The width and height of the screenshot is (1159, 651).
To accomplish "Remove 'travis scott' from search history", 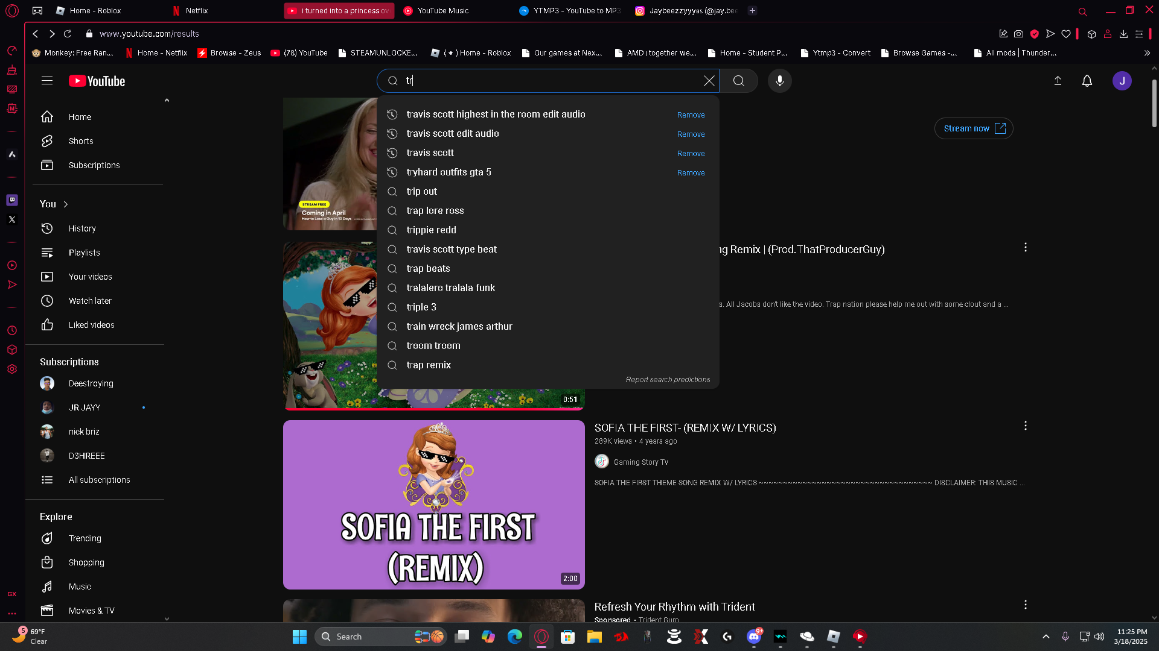I will [x=691, y=153].
